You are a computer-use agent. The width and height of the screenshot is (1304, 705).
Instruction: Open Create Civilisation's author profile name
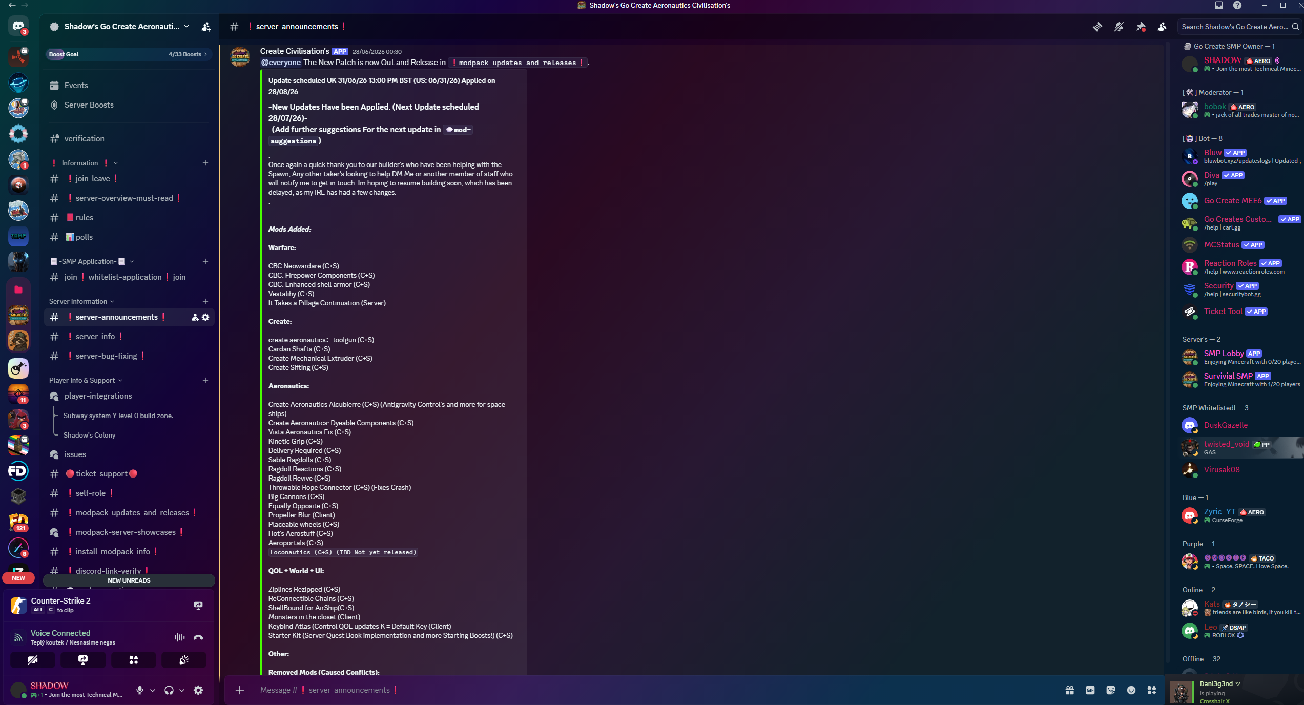[x=295, y=51]
